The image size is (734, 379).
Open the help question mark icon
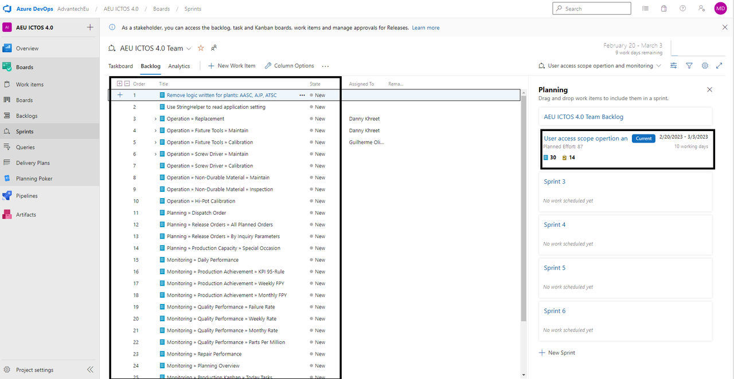coord(682,9)
